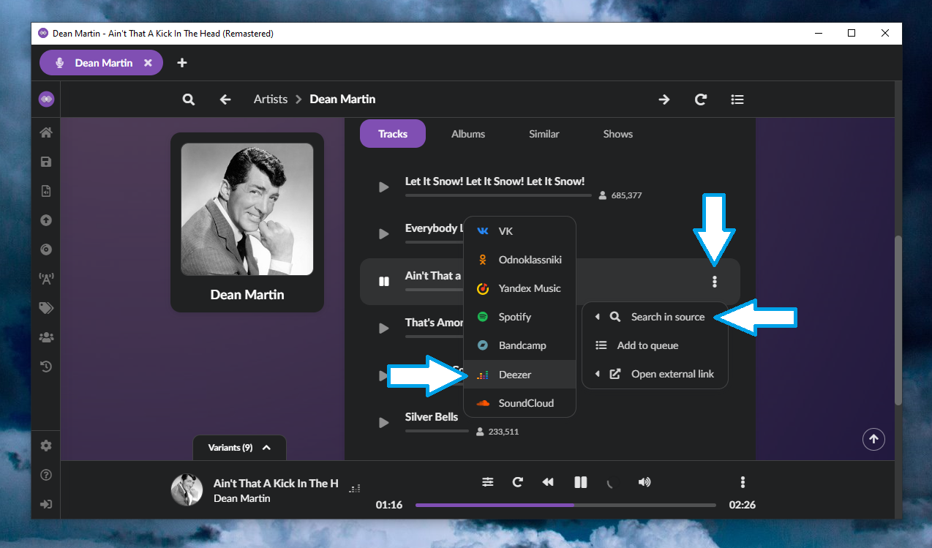Click the player album thumbnail
The image size is (932, 548).
coord(187,490)
